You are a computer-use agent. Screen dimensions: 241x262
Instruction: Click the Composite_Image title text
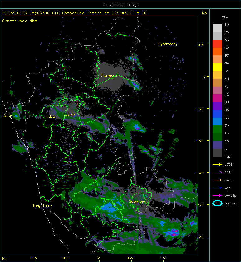click(x=120, y=5)
